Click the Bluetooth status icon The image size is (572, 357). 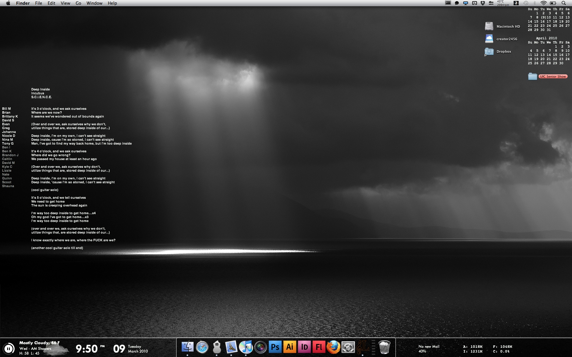point(535,3)
